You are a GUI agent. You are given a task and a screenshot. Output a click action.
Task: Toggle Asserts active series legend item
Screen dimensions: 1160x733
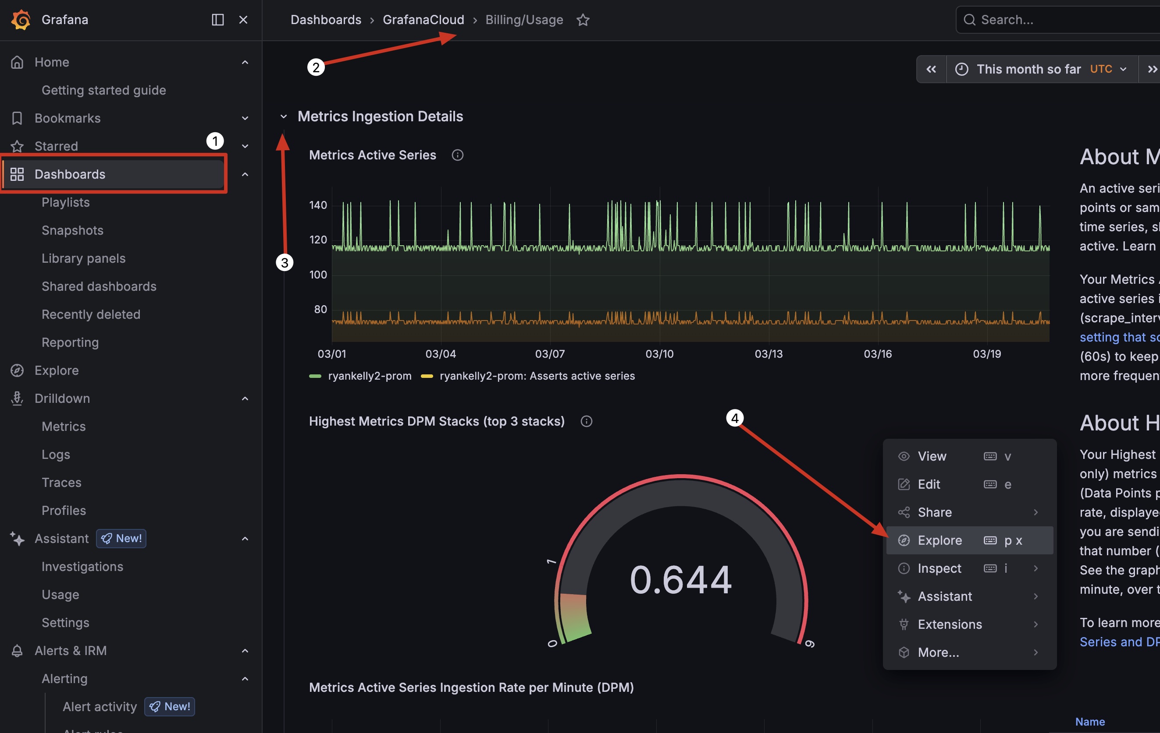point(537,376)
